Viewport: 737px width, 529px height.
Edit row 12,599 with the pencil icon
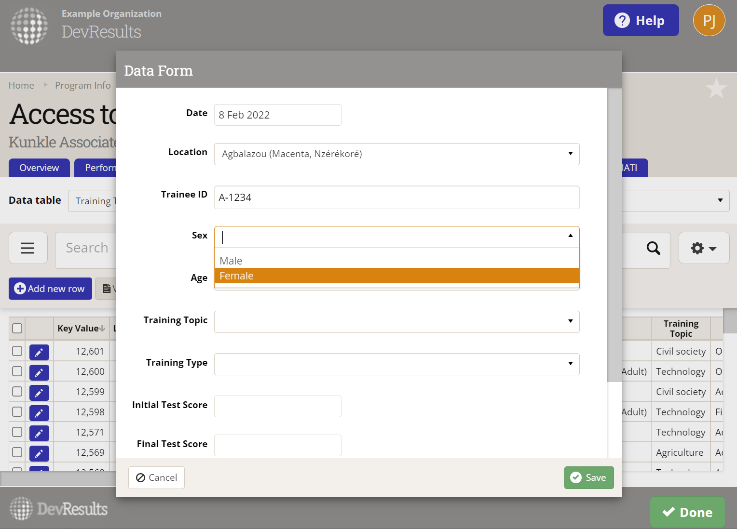[39, 393]
